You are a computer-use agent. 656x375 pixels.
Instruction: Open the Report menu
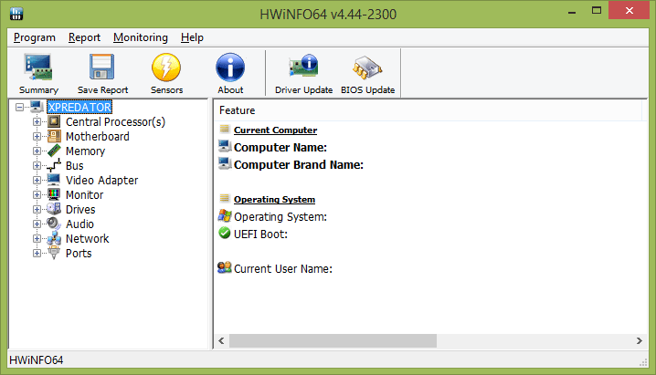pyautogui.click(x=84, y=37)
